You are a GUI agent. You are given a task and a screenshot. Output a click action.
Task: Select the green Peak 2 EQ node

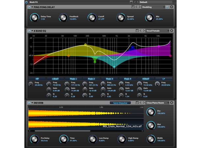(x=95, y=62)
